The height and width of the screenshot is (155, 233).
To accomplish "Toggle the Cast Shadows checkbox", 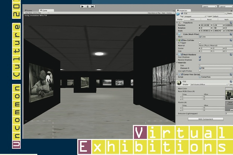I will [x=200, y=57].
